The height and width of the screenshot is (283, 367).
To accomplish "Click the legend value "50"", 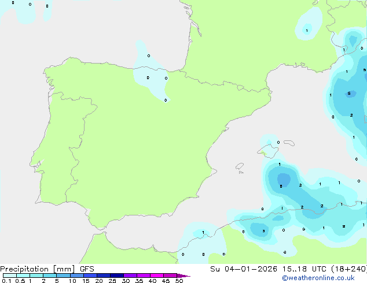I will pyautogui.click(x=179, y=281).
